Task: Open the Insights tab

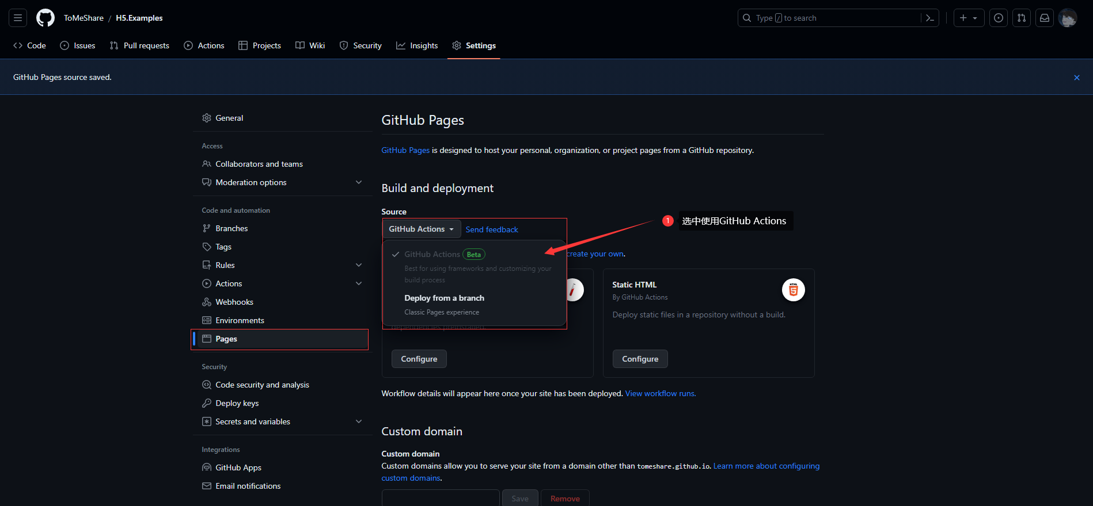Action: coord(417,45)
